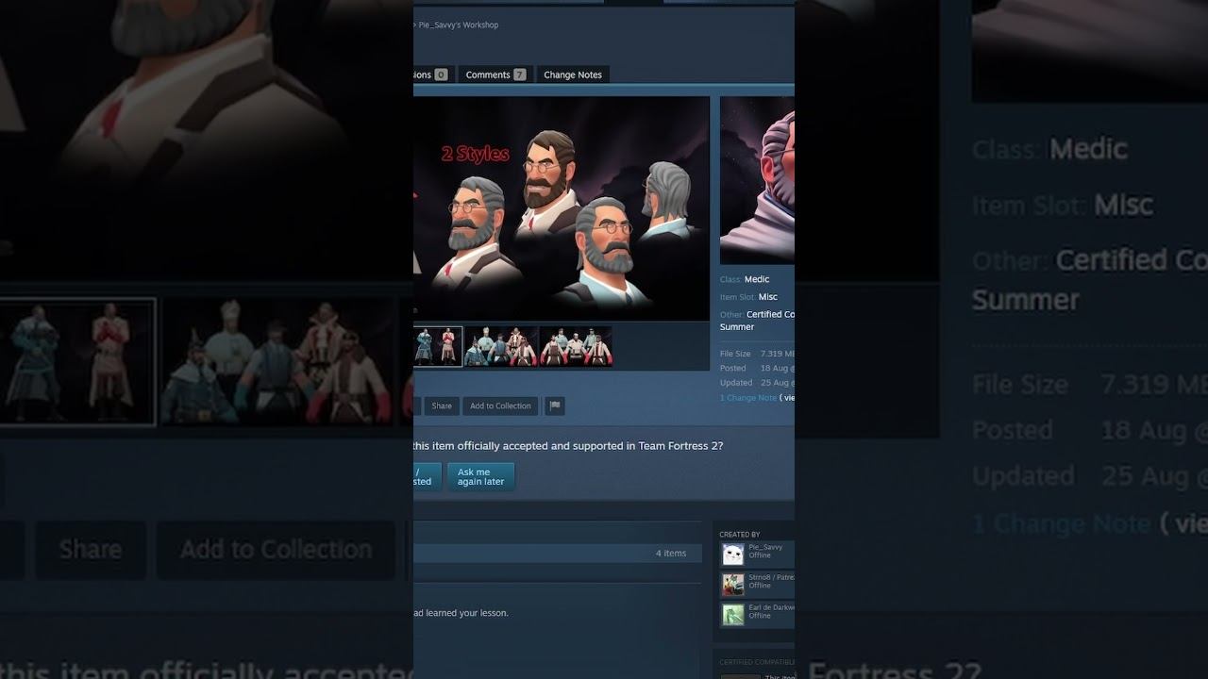Select the first thumbnail with two Medics
This screenshot has height=679, width=1208.
tap(438, 347)
